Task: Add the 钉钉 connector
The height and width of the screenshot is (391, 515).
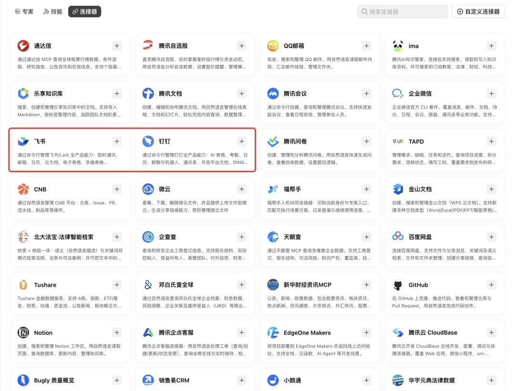Action: click(x=242, y=141)
